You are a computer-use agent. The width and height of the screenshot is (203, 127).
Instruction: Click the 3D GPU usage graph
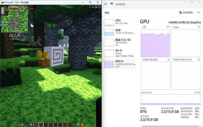pos(155,43)
